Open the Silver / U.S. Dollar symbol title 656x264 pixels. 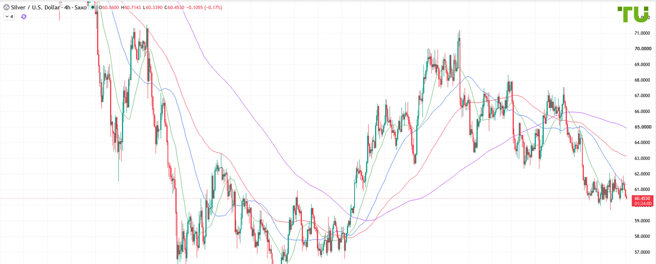click(x=35, y=7)
